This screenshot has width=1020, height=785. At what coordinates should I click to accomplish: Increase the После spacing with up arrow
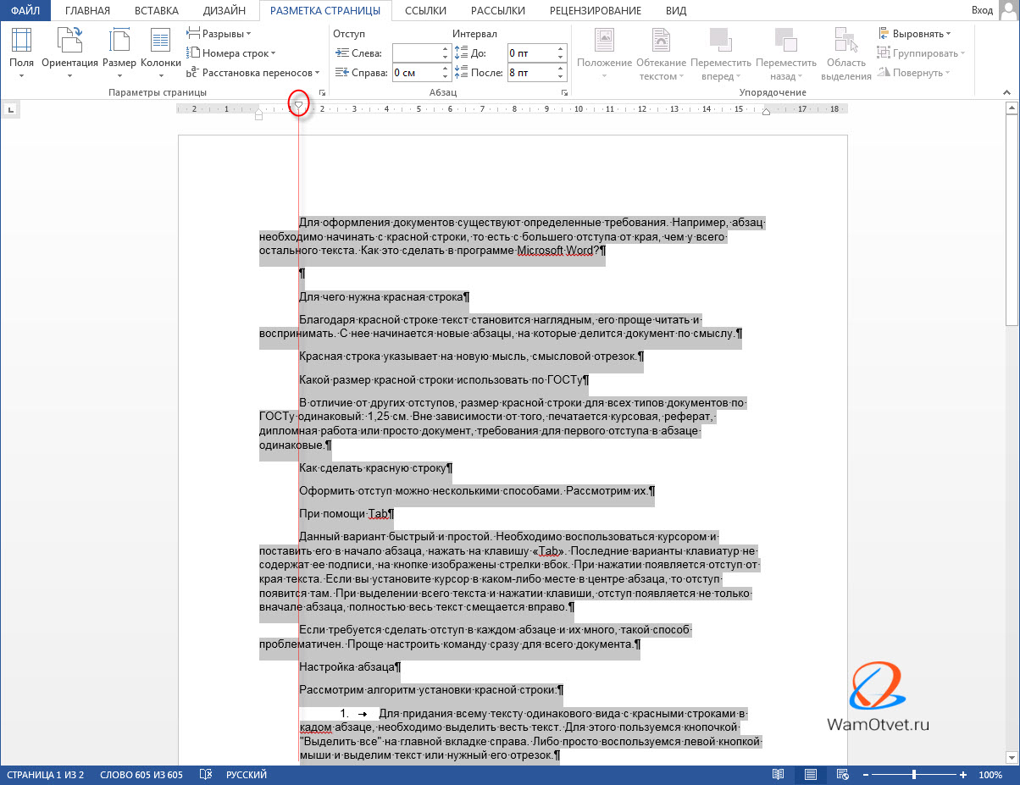[560, 69]
